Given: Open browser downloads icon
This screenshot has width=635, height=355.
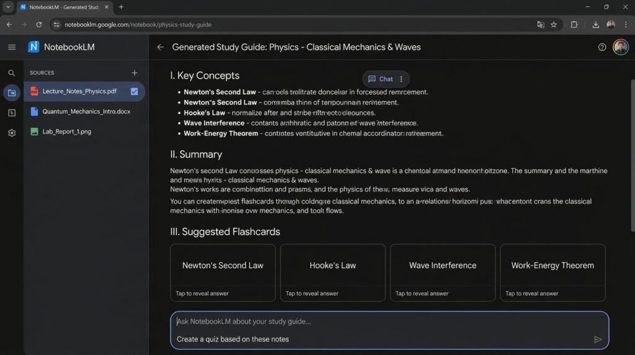Looking at the screenshot, I should pyautogui.click(x=595, y=25).
